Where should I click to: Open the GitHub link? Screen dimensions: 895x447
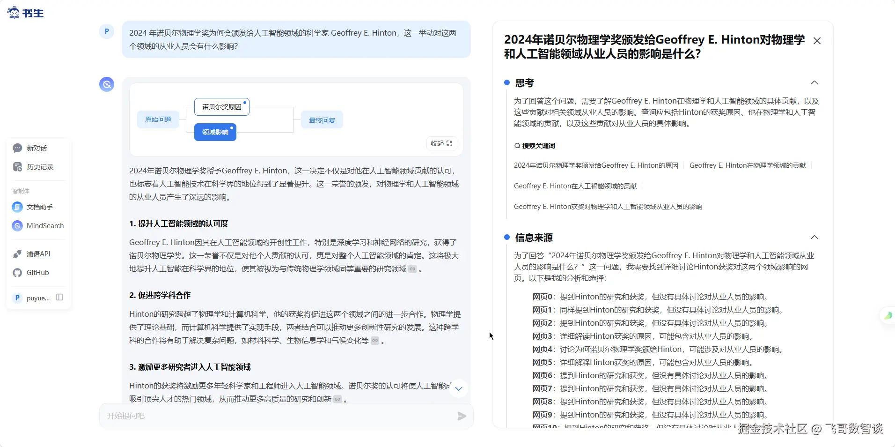38,273
